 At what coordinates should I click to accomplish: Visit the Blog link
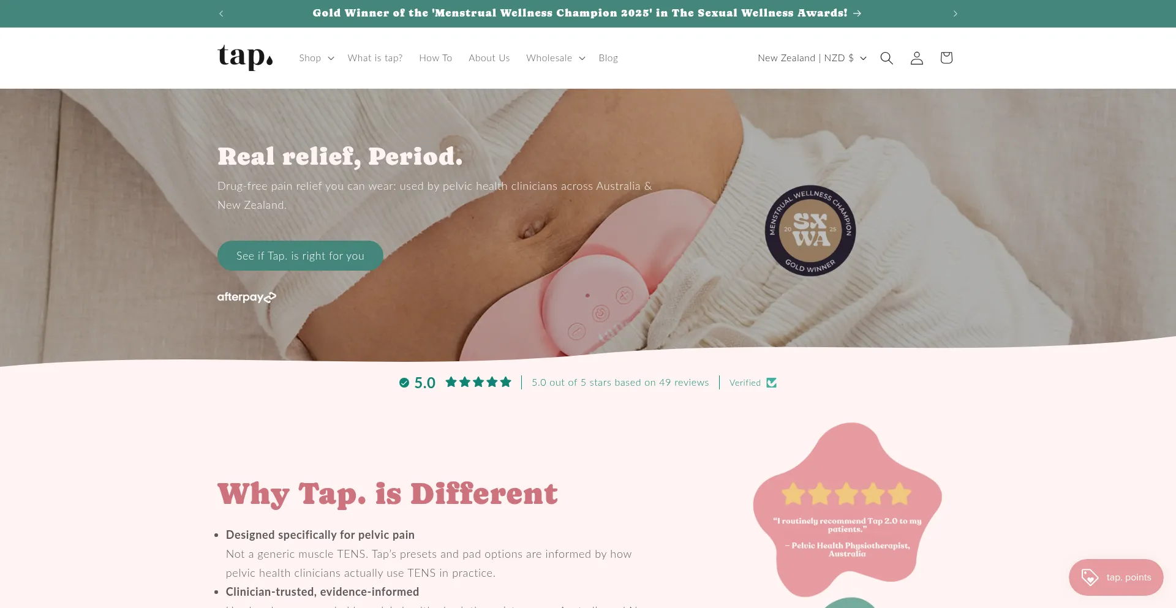pos(608,58)
